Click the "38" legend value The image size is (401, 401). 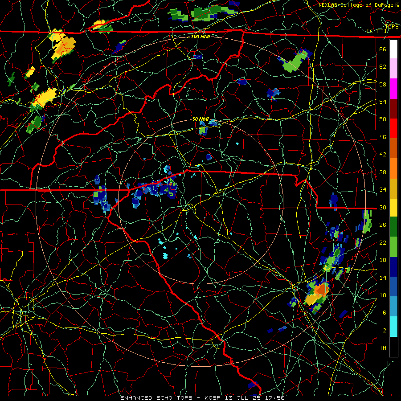pyautogui.click(x=383, y=172)
